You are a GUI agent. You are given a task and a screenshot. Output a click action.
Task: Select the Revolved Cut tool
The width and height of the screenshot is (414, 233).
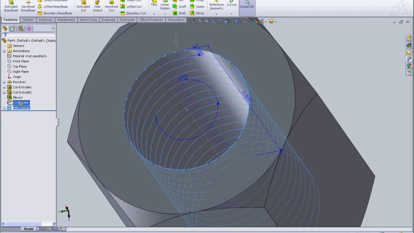click(112, 6)
